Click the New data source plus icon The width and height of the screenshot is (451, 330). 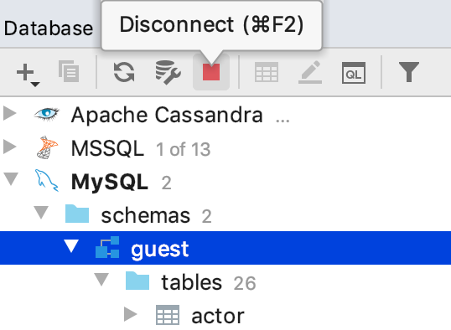[x=28, y=74]
